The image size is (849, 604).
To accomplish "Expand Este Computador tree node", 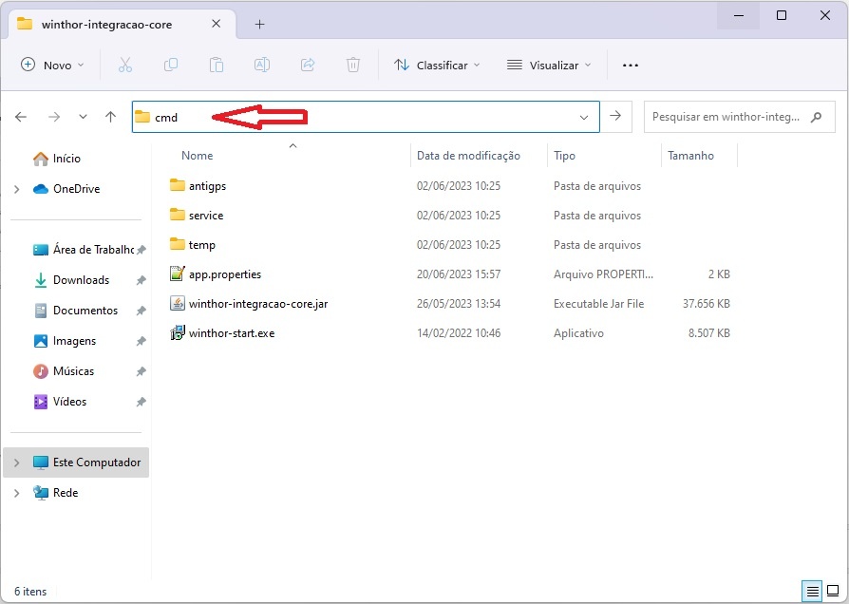I will [x=17, y=462].
